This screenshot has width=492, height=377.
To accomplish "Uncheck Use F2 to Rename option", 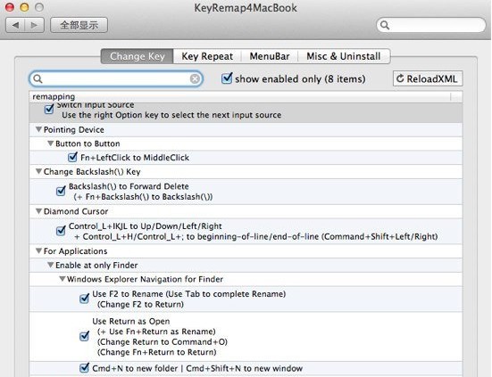I will (x=85, y=299).
